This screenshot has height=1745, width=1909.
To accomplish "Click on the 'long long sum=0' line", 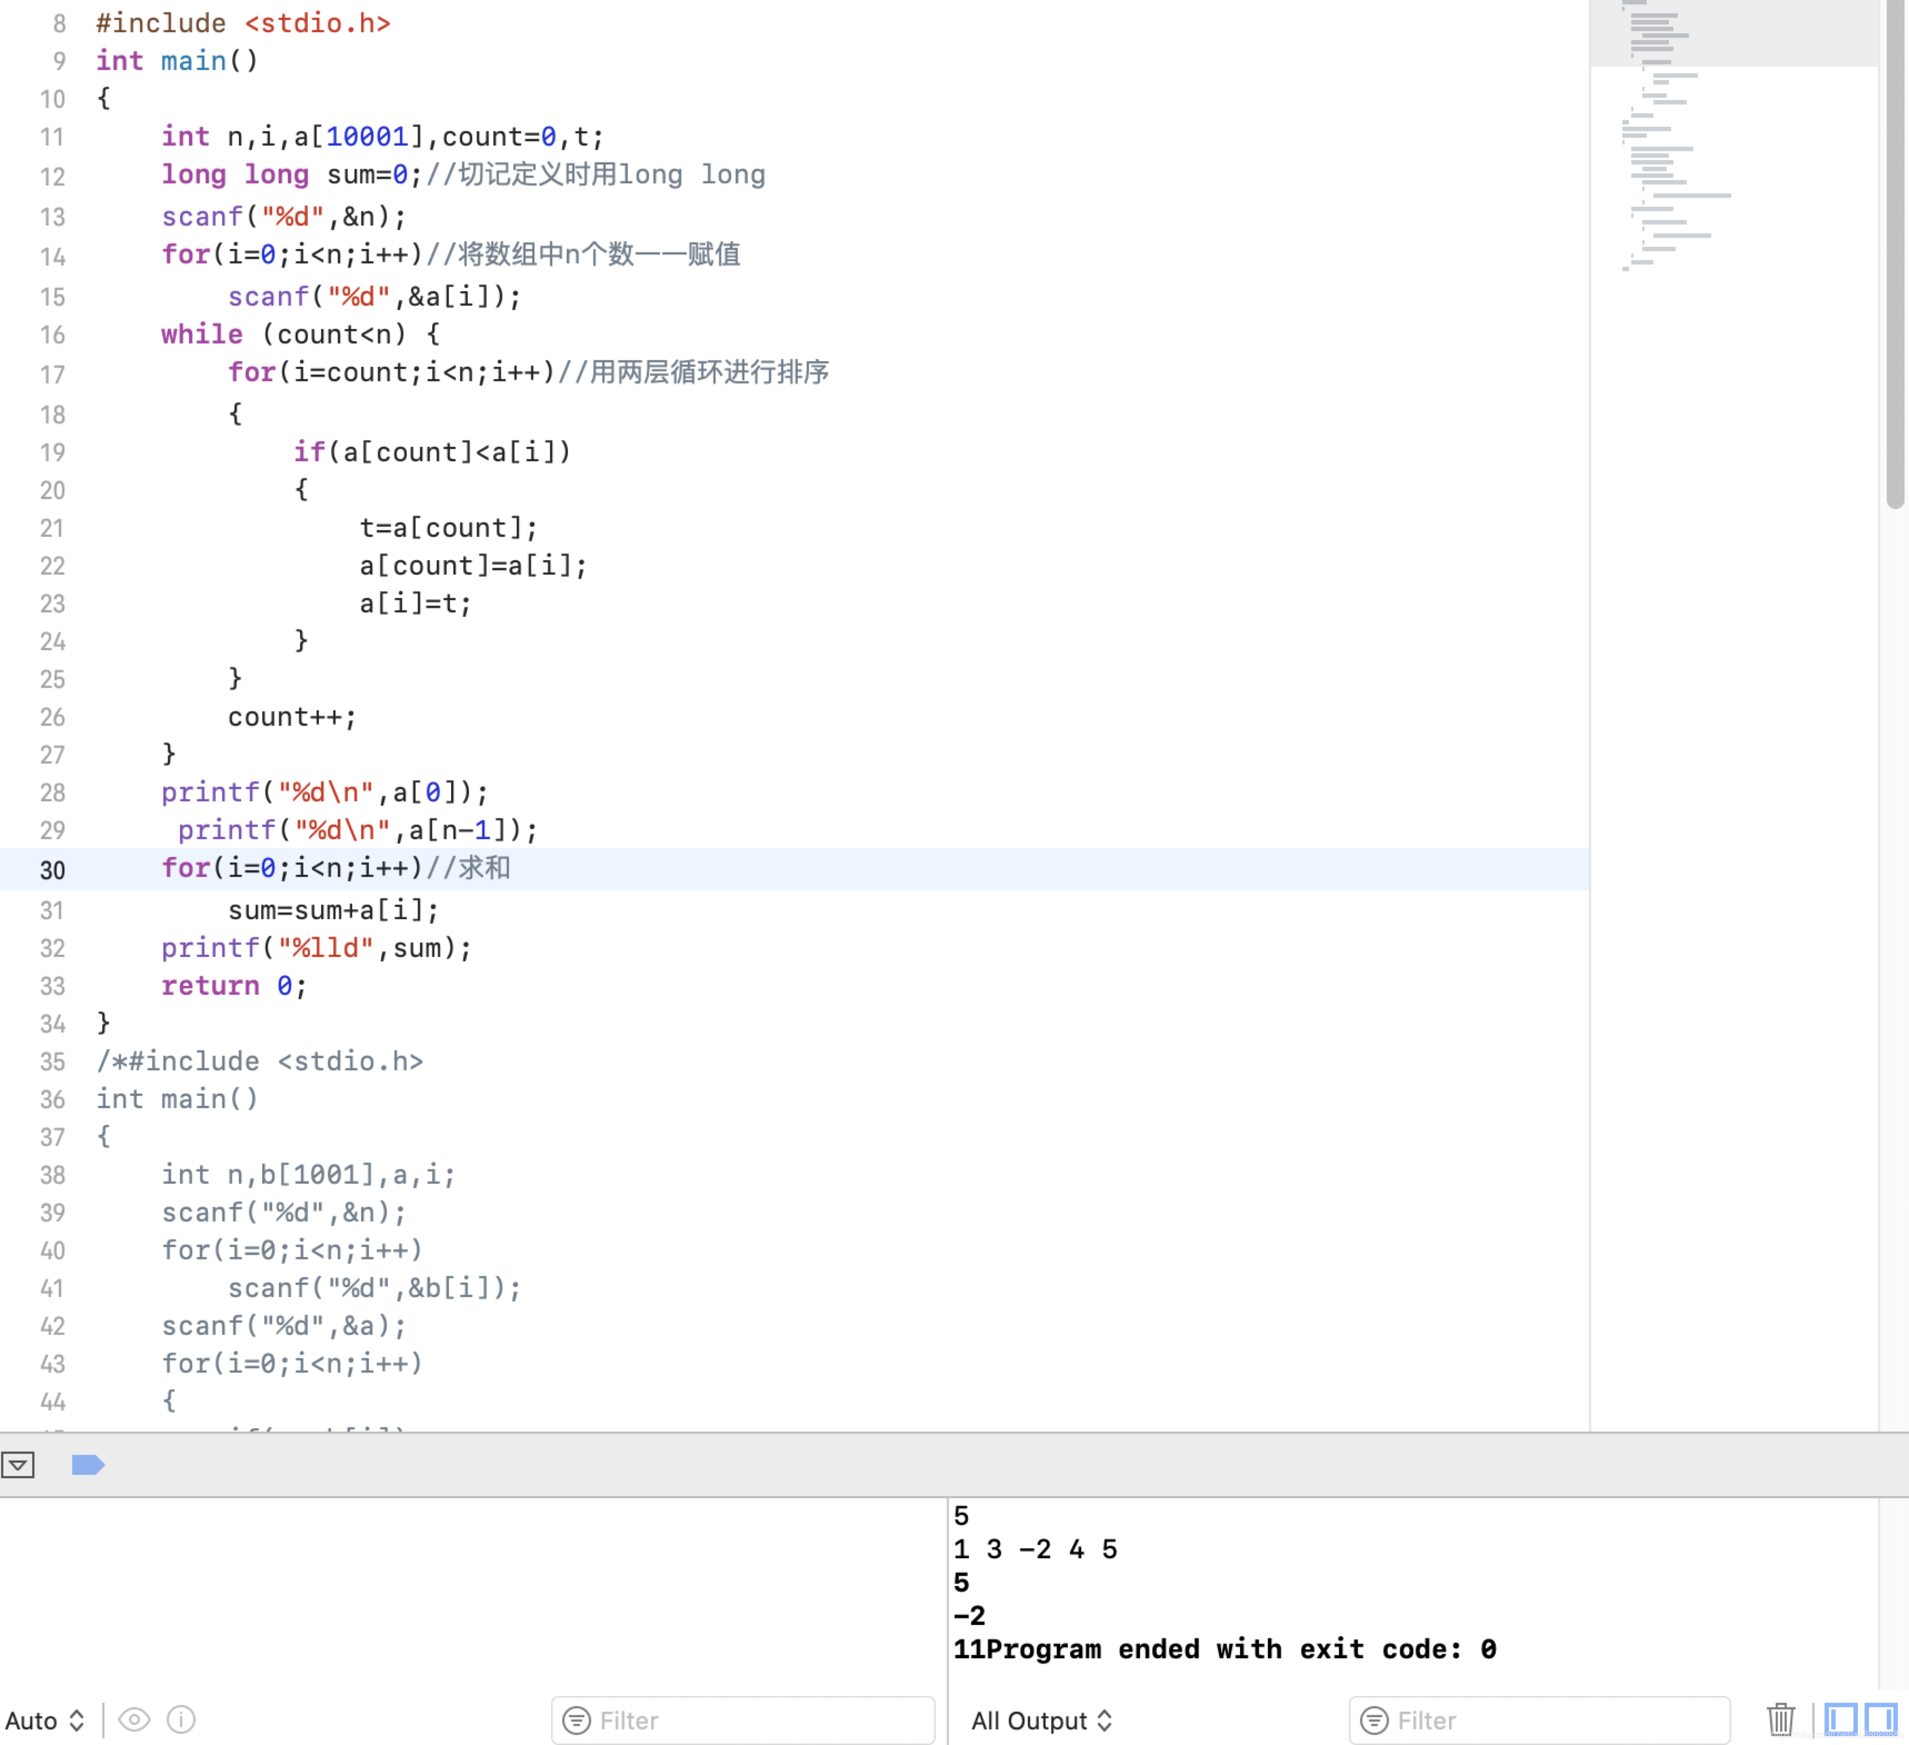I will click(463, 175).
